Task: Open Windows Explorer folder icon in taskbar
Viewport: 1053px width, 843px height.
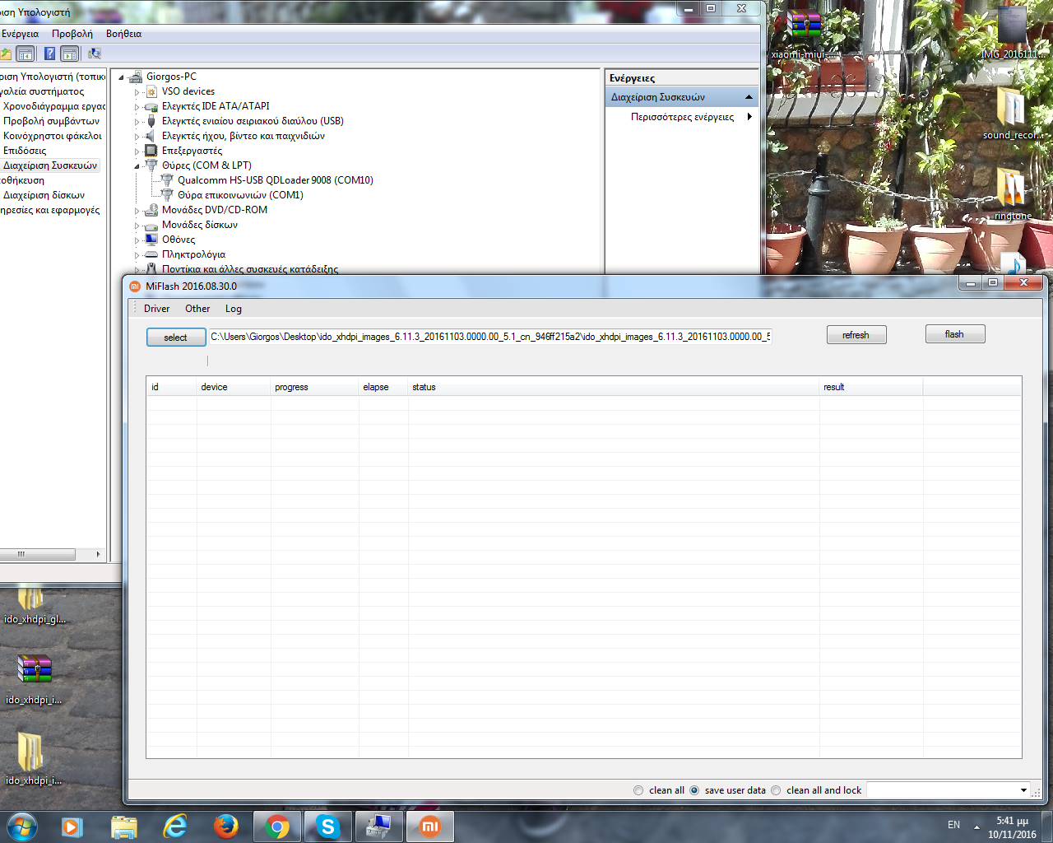Action: (123, 826)
